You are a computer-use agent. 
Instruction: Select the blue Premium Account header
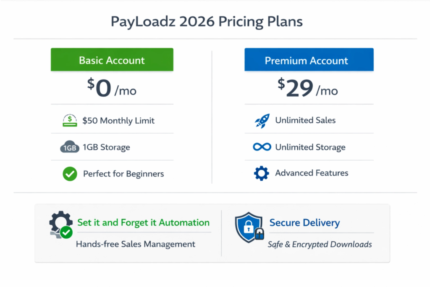[x=309, y=60]
